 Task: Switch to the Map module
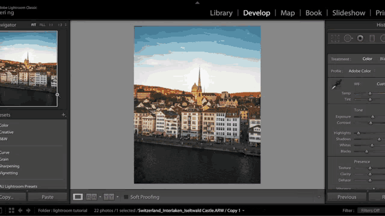pos(288,13)
